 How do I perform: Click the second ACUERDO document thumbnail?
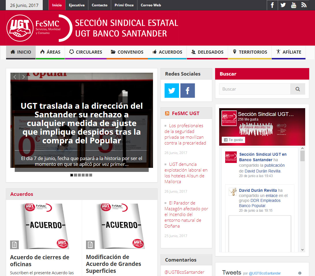(121, 226)
